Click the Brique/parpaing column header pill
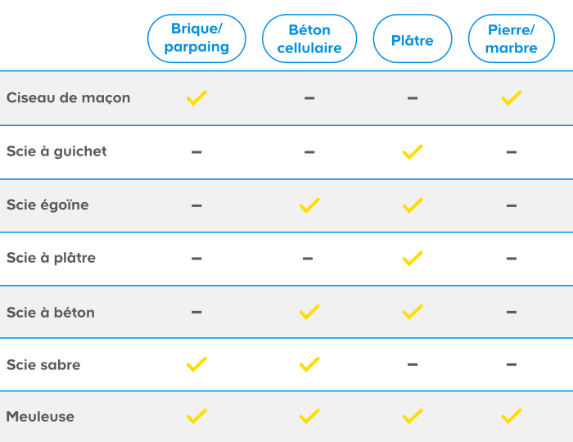 pos(196,38)
